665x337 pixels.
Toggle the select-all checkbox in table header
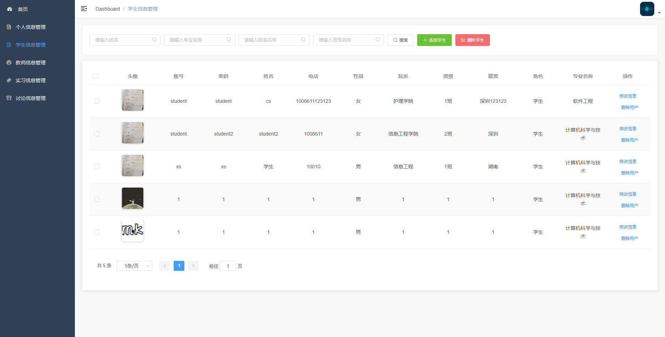[x=96, y=76]
